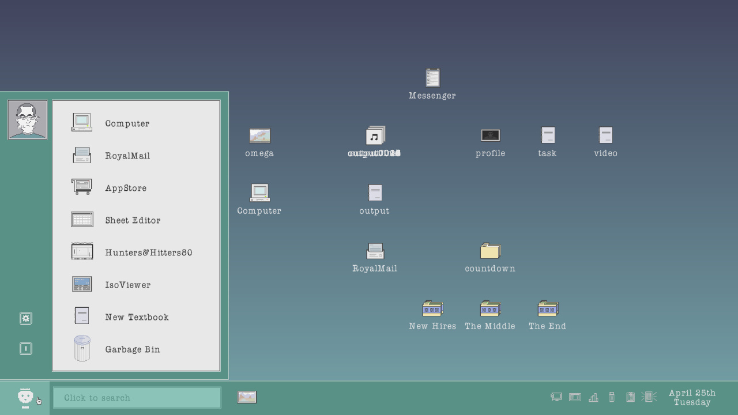Open the task text file
Screen dimensions: 738x415
[548, 136]
